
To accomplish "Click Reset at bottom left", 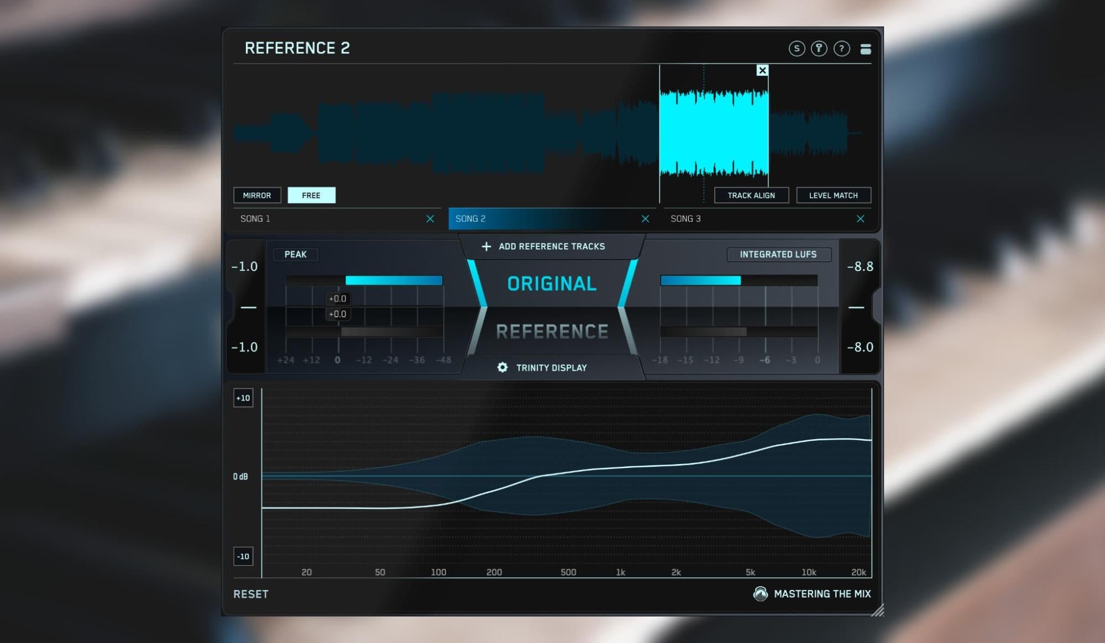I will 251,594.
